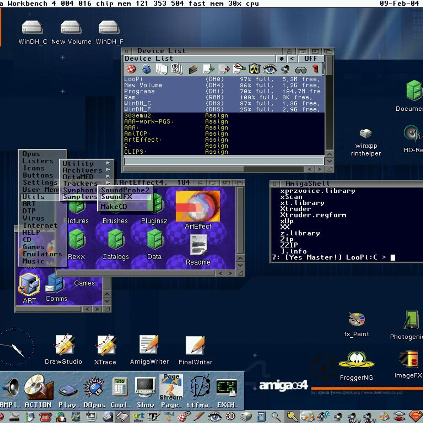Select the Programs (DH1) row in Device List
This screenshot has height=423, width=423.
point(224,91)
